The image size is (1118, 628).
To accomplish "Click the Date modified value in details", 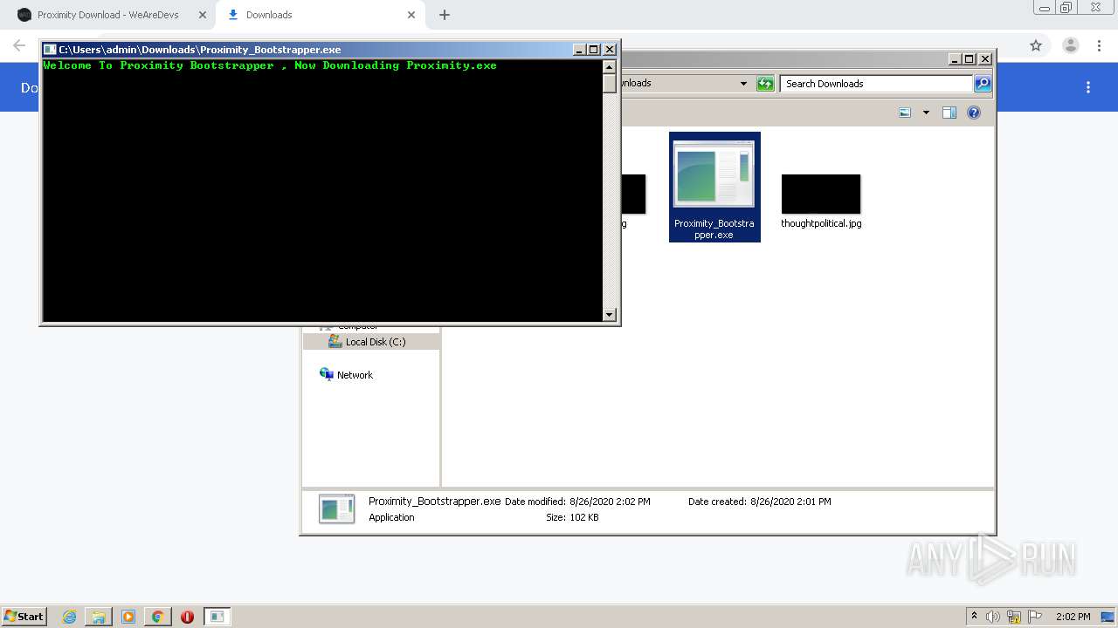I will (610, 502).
